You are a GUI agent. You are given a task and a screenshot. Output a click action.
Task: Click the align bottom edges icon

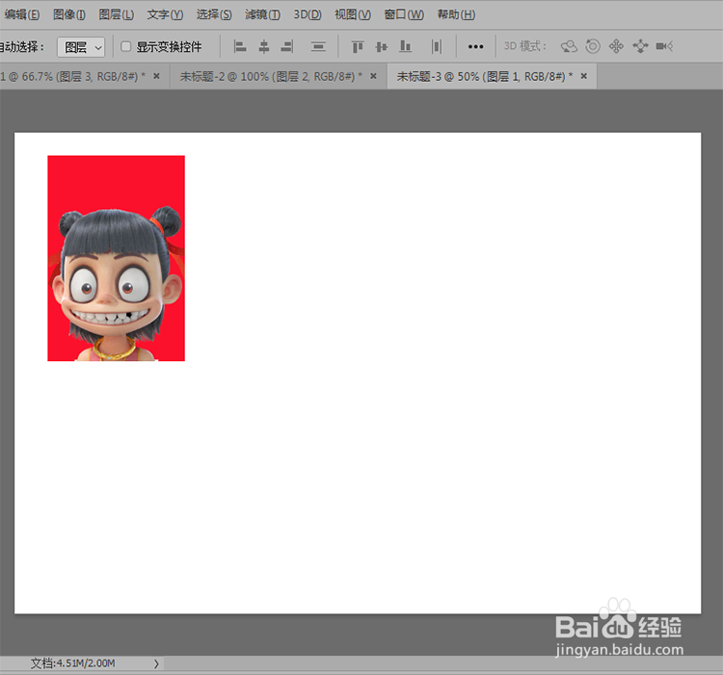tap(405, 46)
